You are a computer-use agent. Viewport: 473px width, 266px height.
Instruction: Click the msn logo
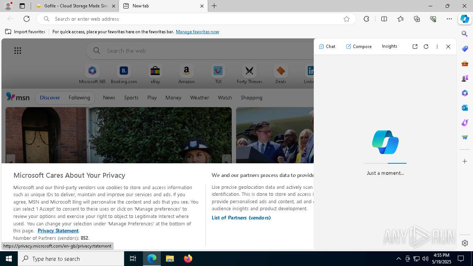18,97
